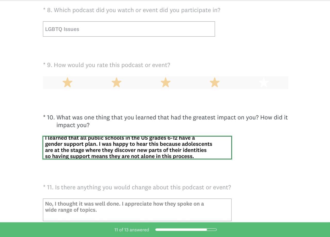Select the second rating star
This screenshot has width=330, height=237.
pos(117,83)
